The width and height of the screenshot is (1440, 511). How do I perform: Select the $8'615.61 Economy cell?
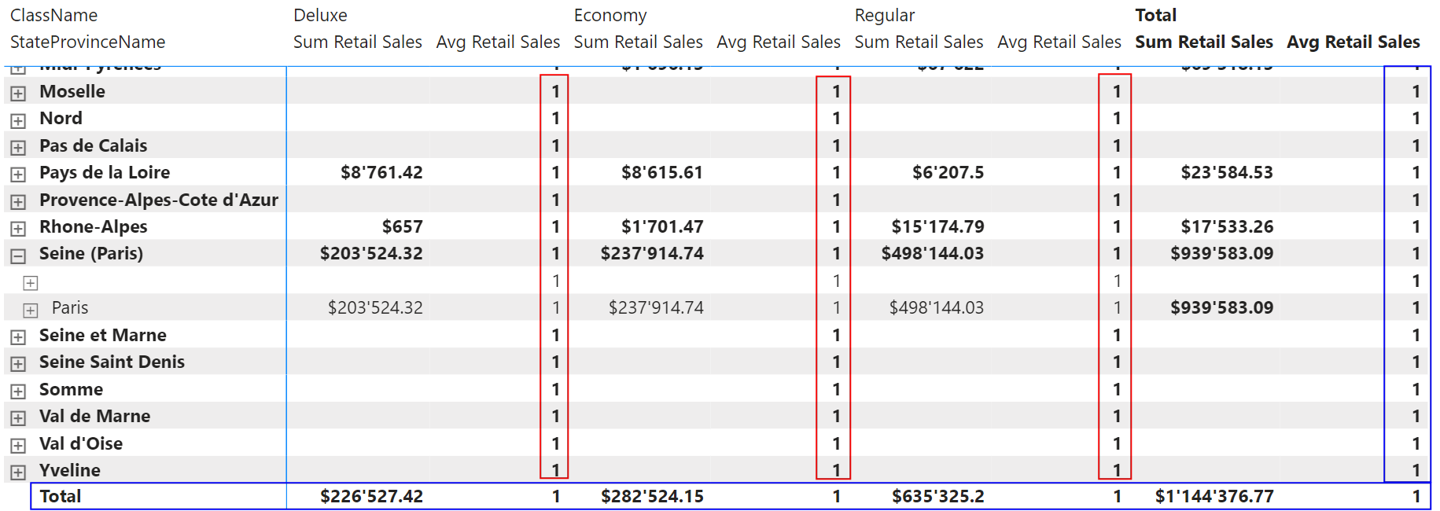[662, 172]
